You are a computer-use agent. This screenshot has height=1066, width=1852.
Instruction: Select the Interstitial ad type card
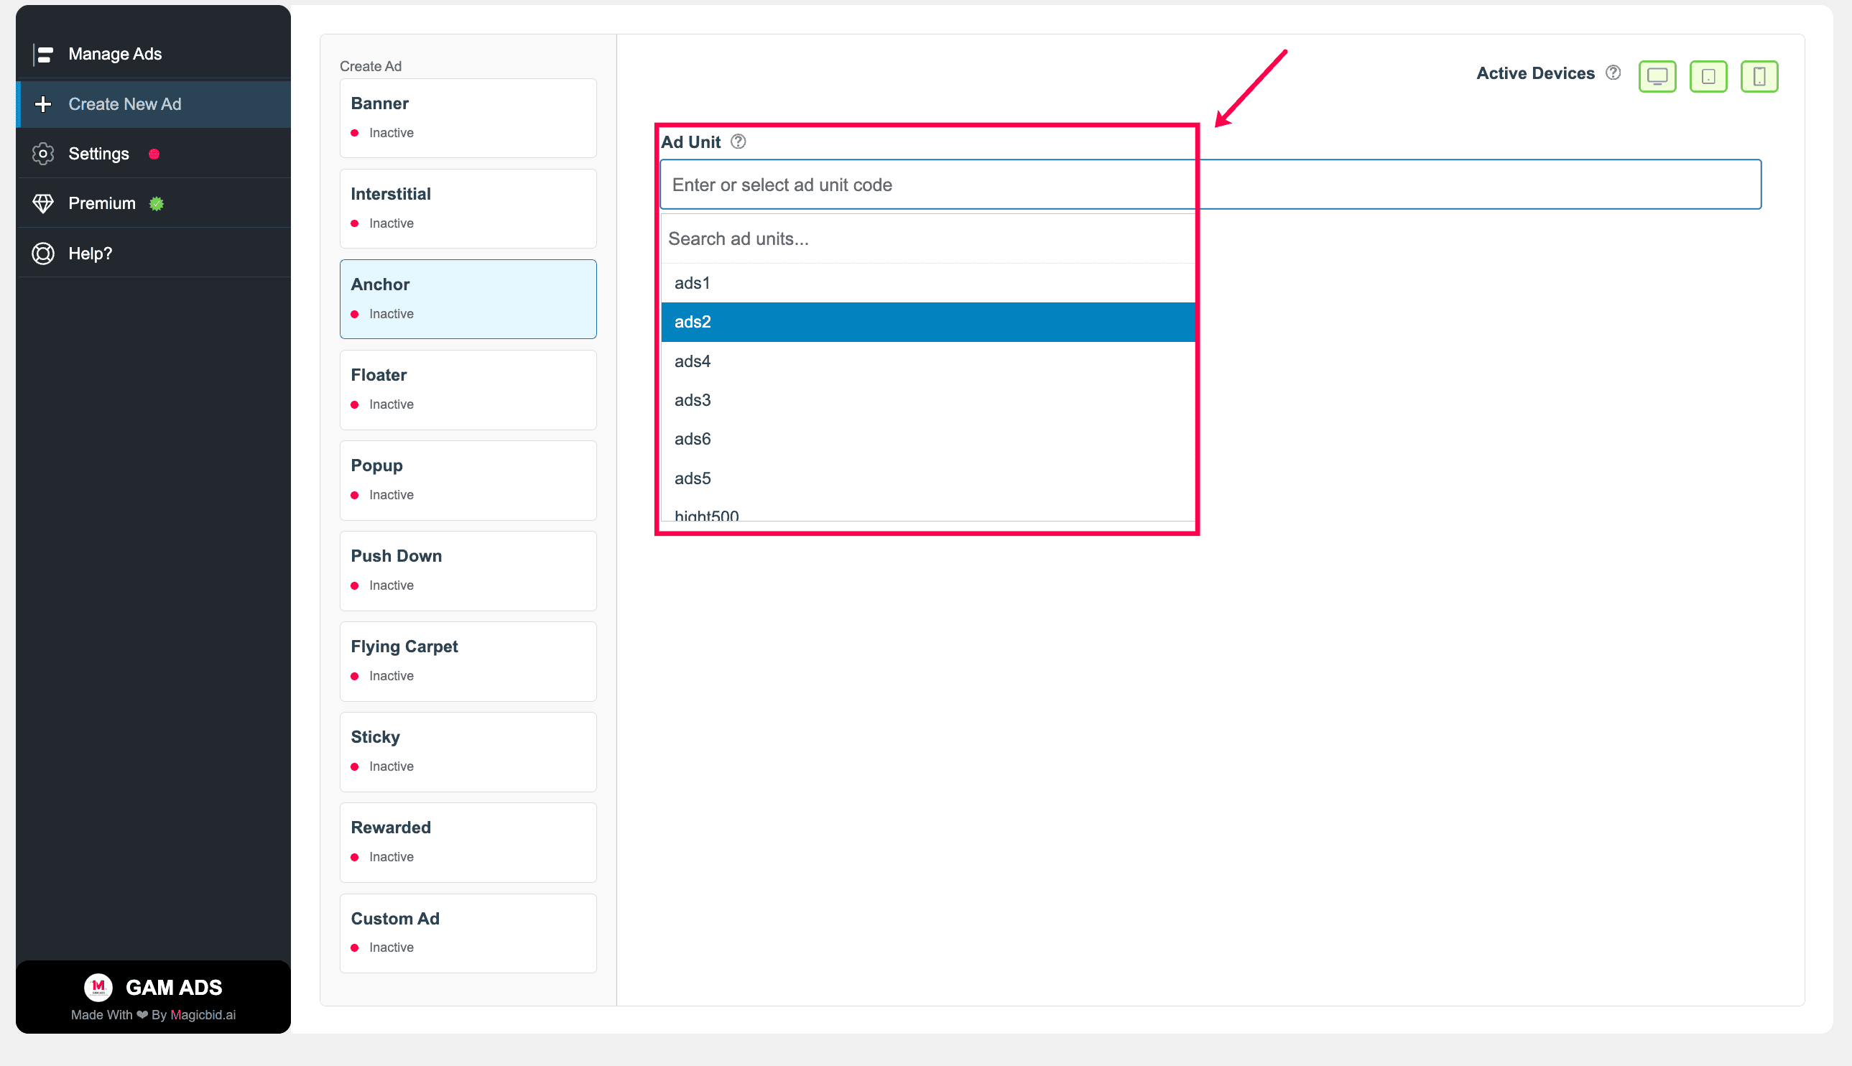point(468,208)
